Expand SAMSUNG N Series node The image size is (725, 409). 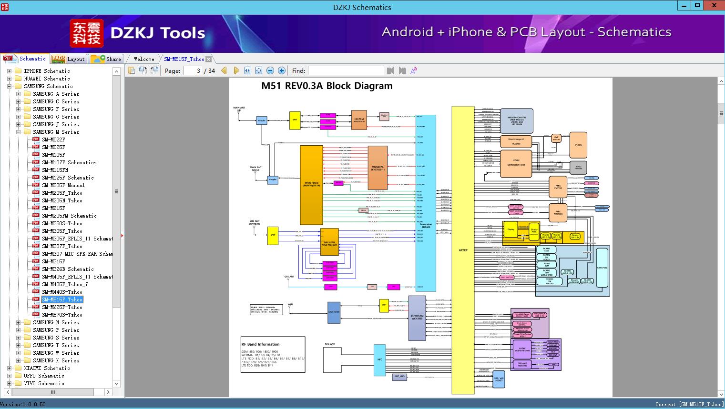18,322
